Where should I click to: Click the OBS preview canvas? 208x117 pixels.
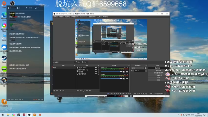[x=111, y=39]
